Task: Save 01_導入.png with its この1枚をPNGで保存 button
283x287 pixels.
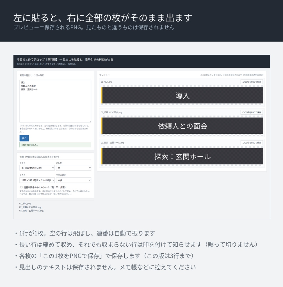Action: pos(252,82)
